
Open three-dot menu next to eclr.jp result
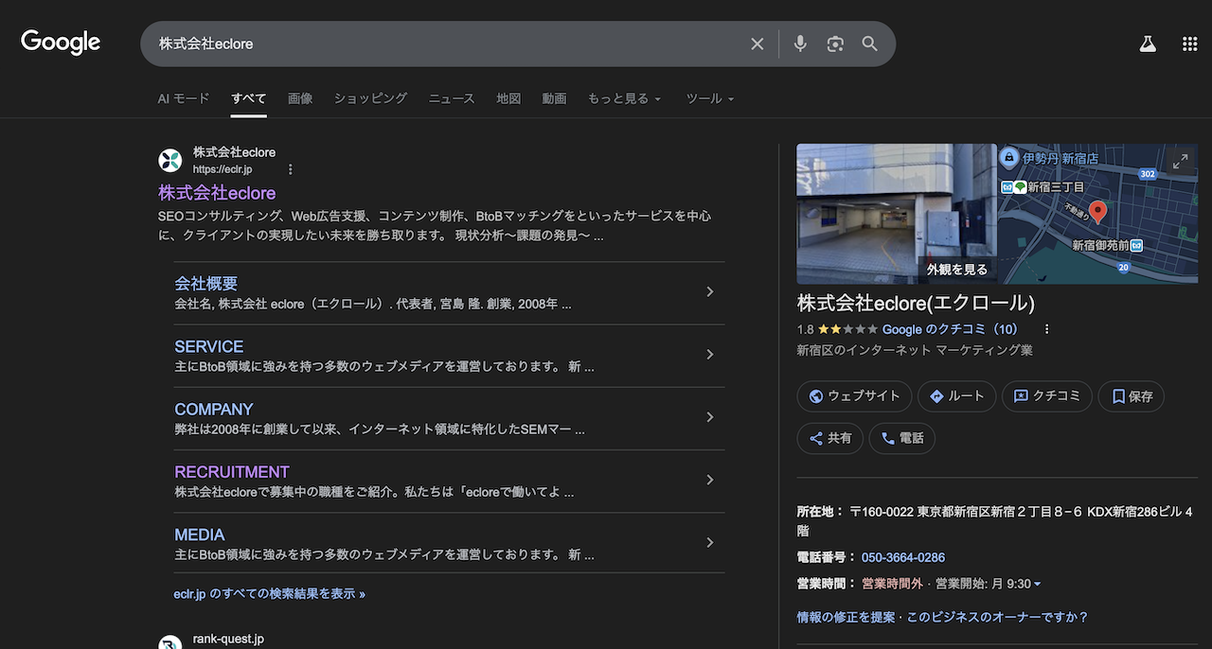point(291,169)
